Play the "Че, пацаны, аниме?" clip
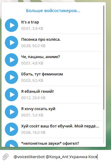The height and width of the screenshot is (163, 111). [11, 60]
